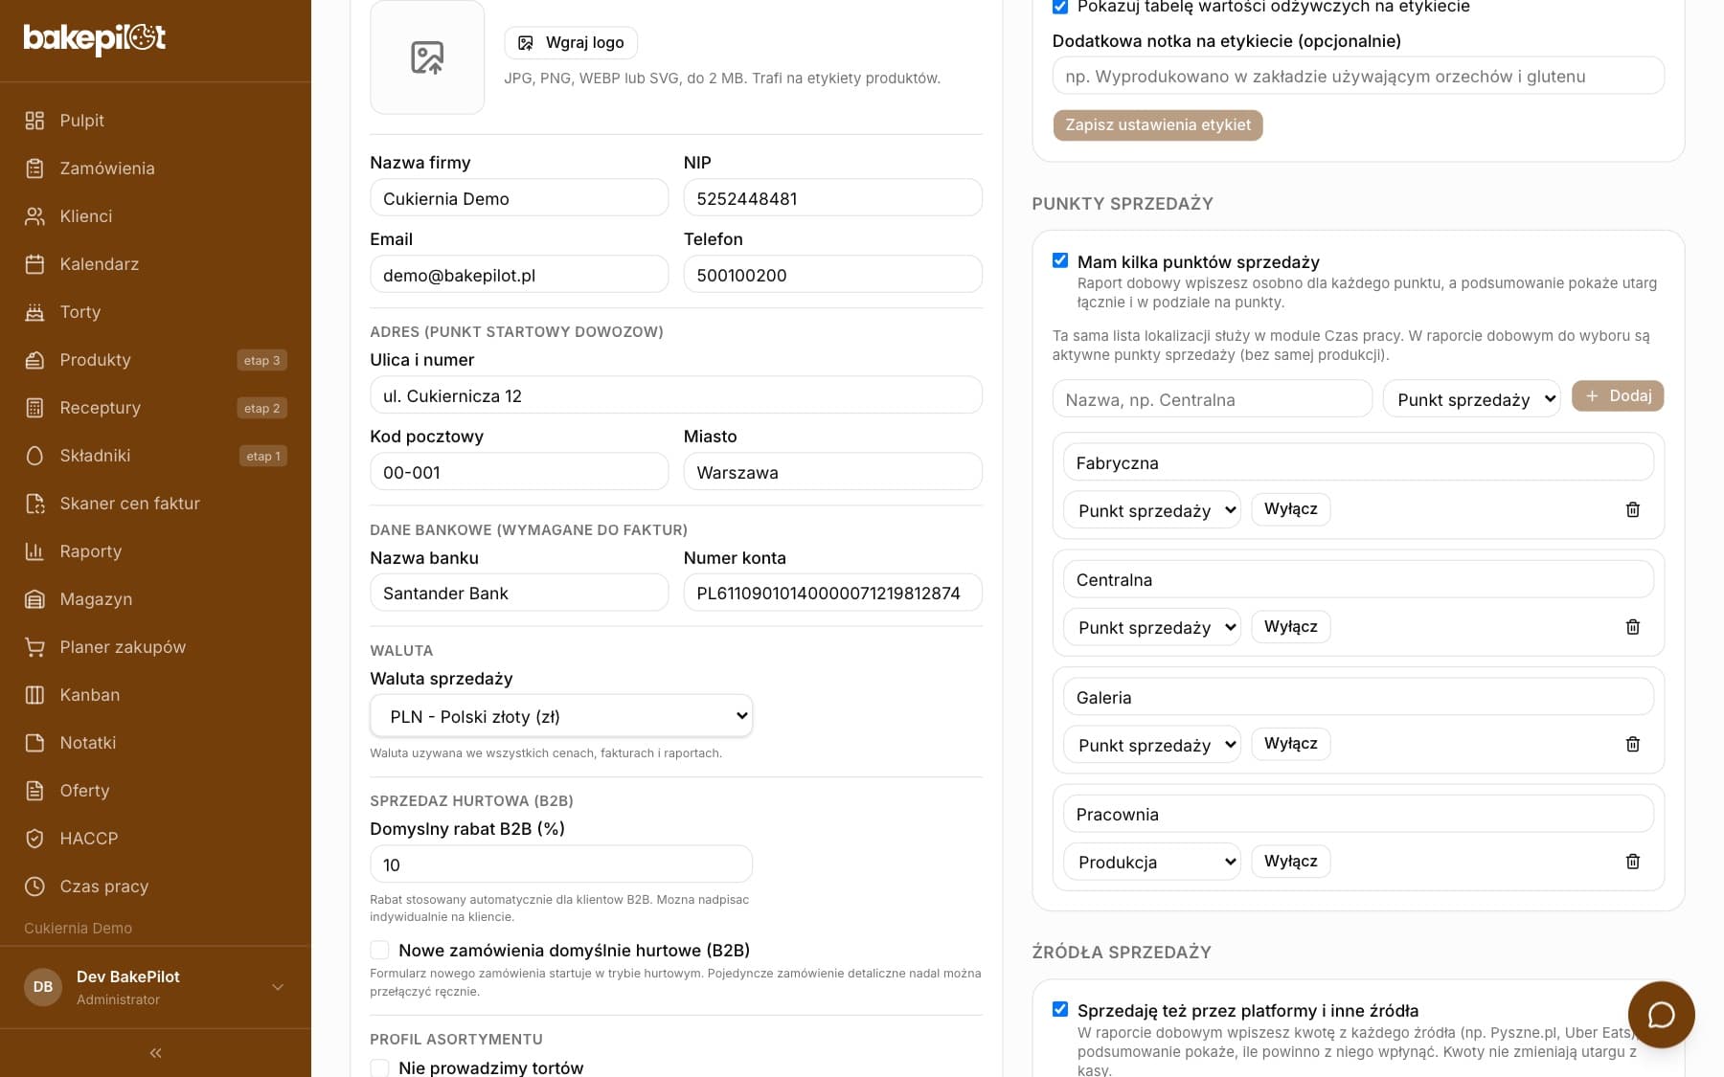Remove the Pracownia location via trash icon
This screenshot has width=1724, height=1077.
click(x=1633, y=862)
